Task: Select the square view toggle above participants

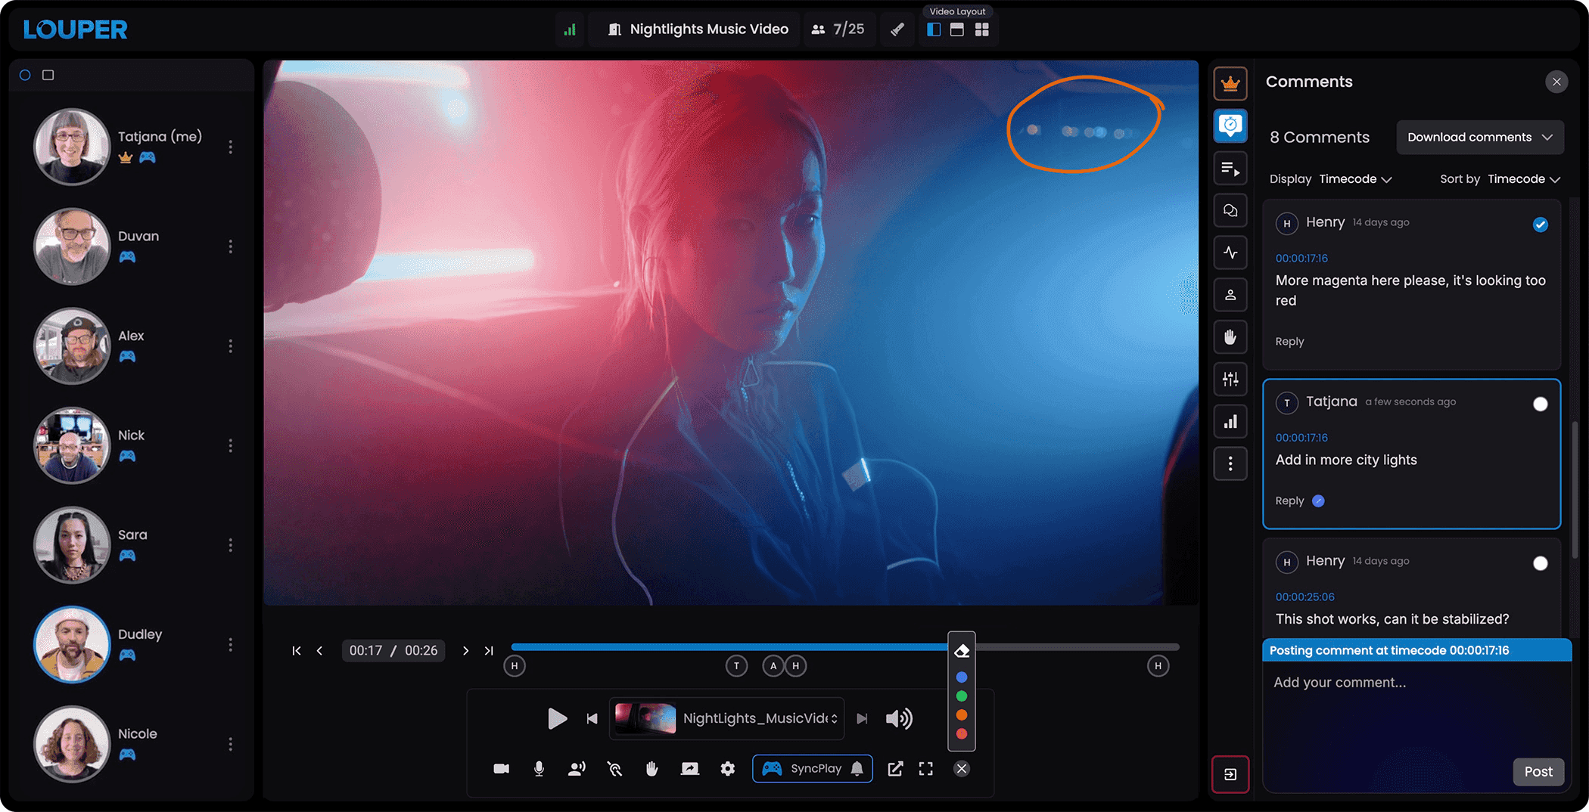Action: point(48,75)
